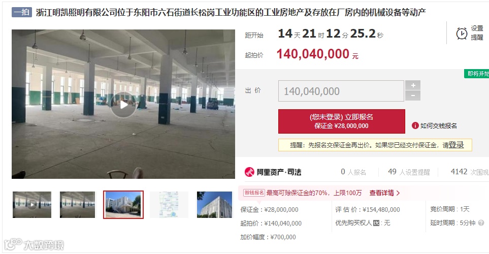The height and width of the screenshot is (254, 489).
Task: Select the white factory building thumbnail
Action: point(215,205)
